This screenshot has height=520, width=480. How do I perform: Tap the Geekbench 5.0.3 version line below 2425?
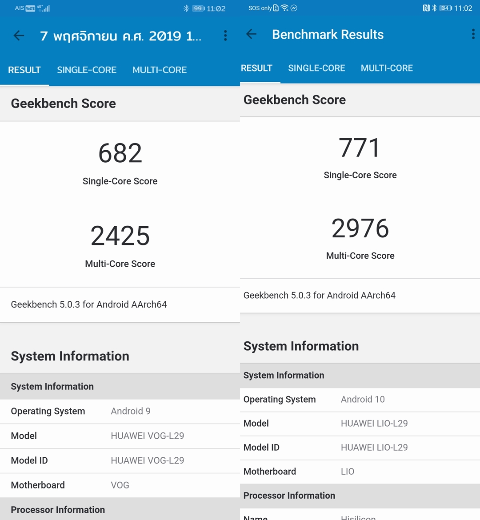(x=89, y=304)
